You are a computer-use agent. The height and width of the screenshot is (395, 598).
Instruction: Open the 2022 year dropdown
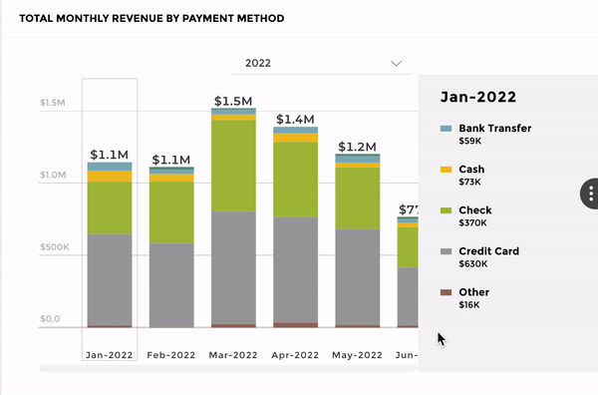tap(320, 63)
